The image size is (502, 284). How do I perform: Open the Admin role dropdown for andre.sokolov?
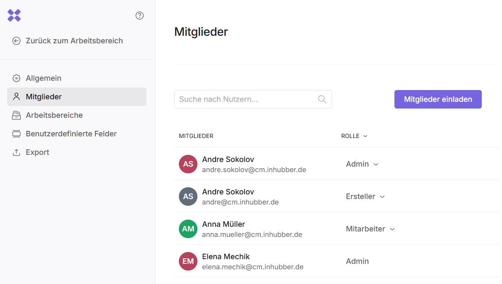pyautogui.click(x=362, y=164)
